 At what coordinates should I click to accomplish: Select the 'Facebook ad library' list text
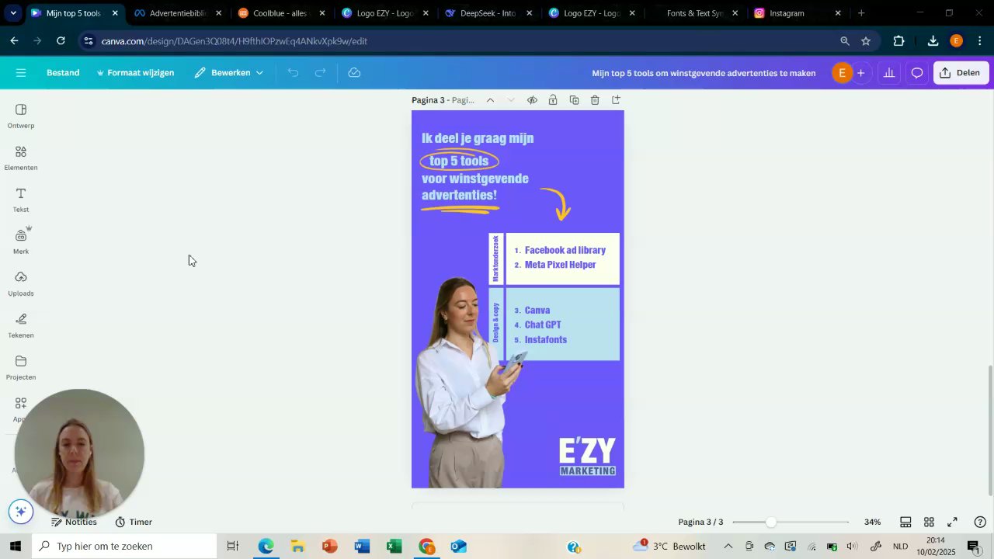tap(565, 250)
